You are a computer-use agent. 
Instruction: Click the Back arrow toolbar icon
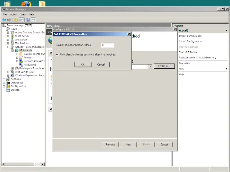click(x=4, y=20)
